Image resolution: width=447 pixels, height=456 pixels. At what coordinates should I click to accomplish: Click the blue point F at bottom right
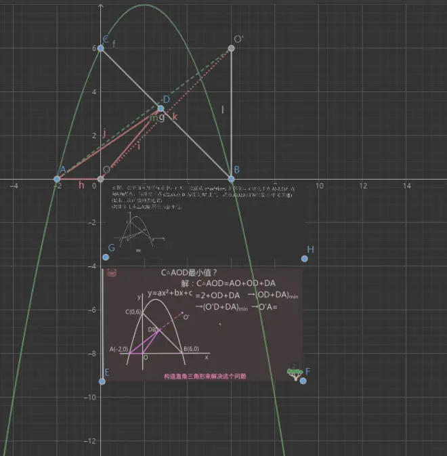click(x=303, y=381)
